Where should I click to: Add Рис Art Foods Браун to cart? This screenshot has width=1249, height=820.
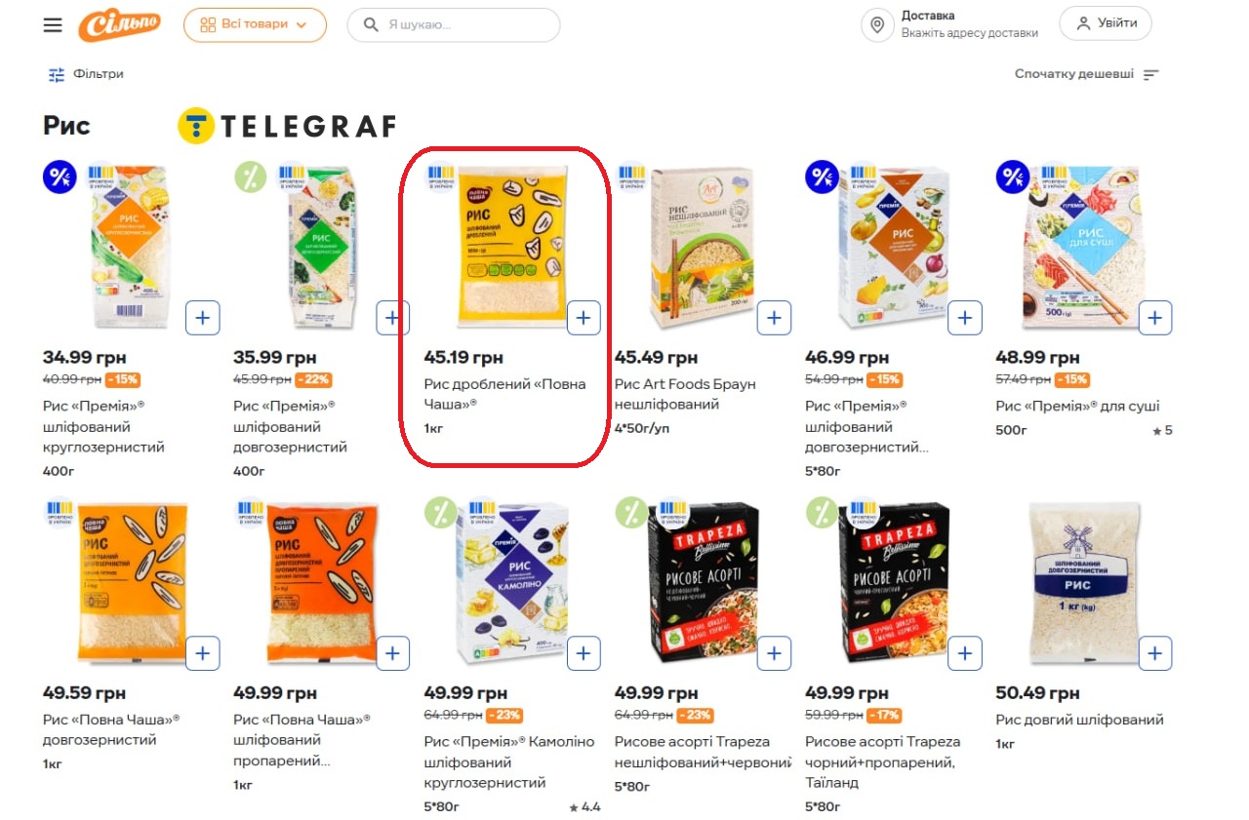774,318
